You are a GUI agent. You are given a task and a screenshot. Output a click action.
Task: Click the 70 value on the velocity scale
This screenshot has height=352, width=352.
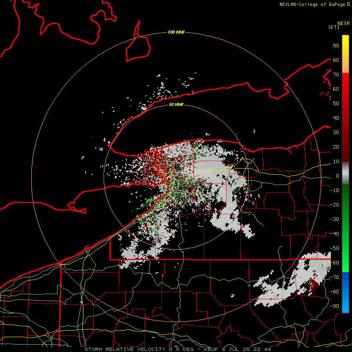point(336,75)
